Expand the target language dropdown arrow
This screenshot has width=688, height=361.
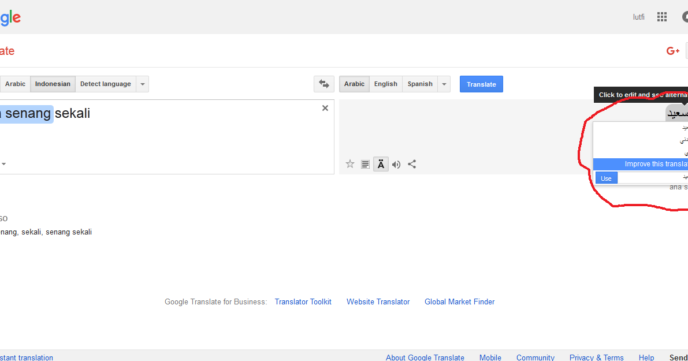(x=444, y=84)
